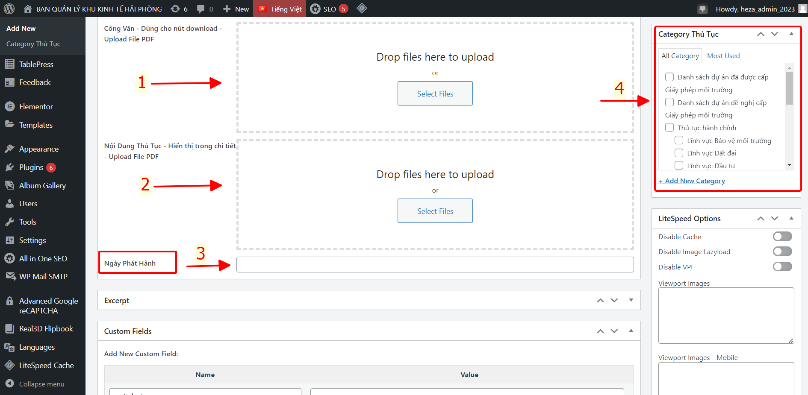Image resolution: width=808 pixels, height=395 pixels.
Task: Click the updates refresh icon
Action: coord(175,9)
